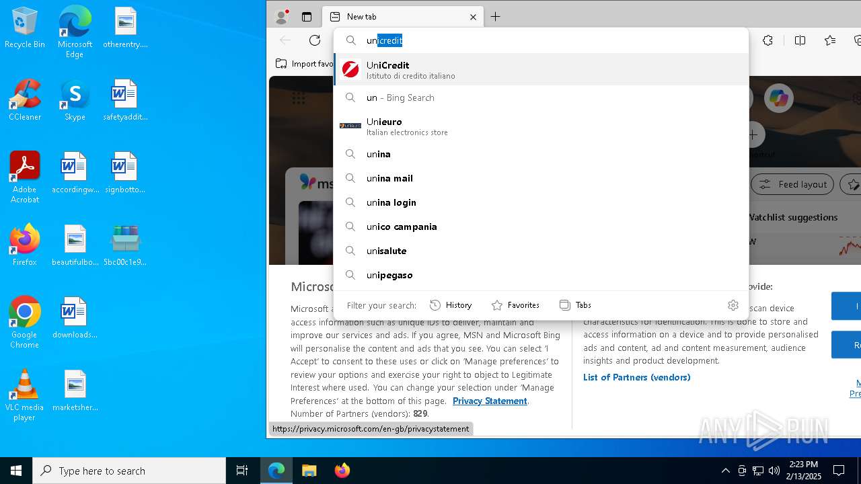Choose the UniCredit suggestion
Image resolution: width=861 pixels, height=484 pixels.
[541, 70]
